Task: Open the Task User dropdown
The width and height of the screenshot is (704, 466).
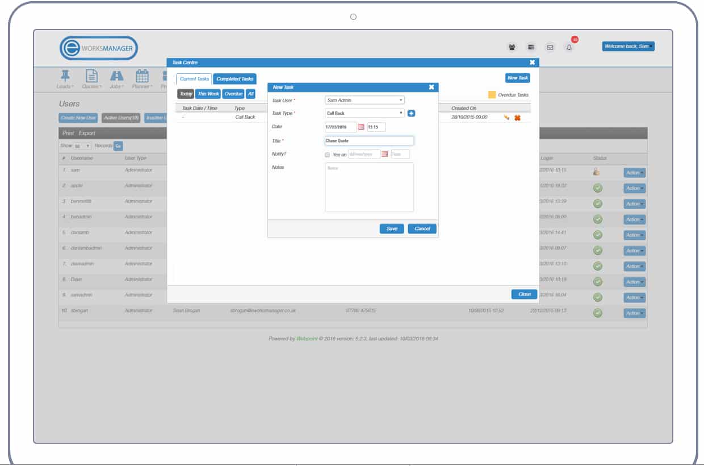Action: tap(364, 100)
